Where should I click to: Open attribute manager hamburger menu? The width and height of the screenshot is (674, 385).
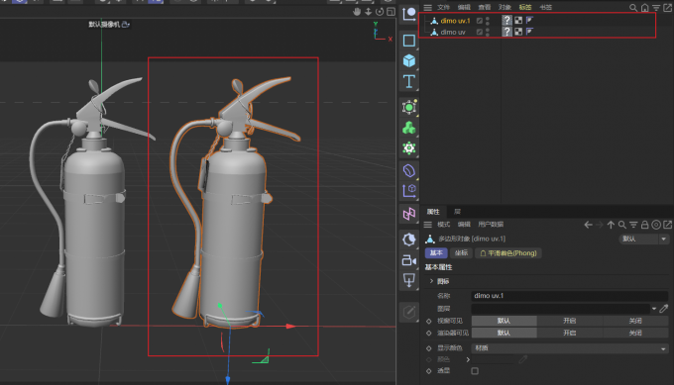(427, 225)
